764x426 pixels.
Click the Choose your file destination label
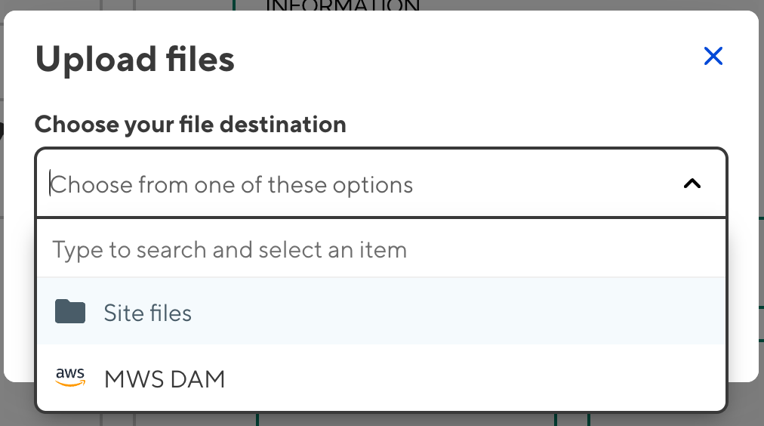(x=190, y=124)
